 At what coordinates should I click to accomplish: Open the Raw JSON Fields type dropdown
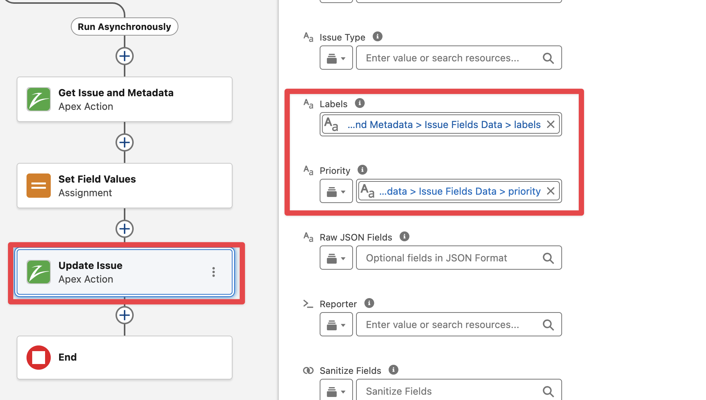[336, 258]
